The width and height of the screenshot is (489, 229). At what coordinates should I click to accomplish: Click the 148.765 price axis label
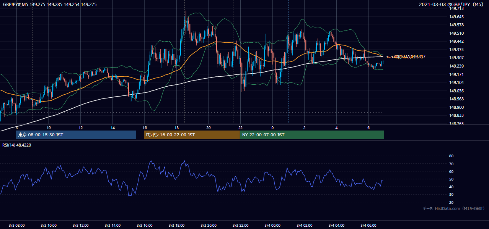[456, 124]
